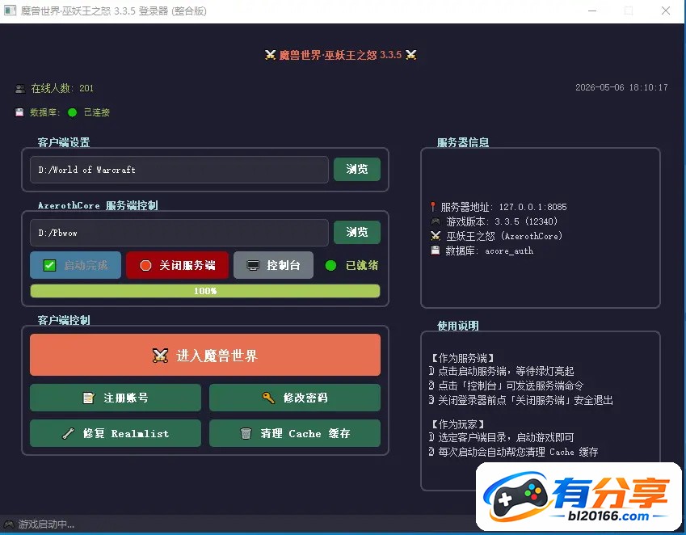Click the 已就绪 ready status text
Screen dimensions: 686x535
tap(362, 265)
